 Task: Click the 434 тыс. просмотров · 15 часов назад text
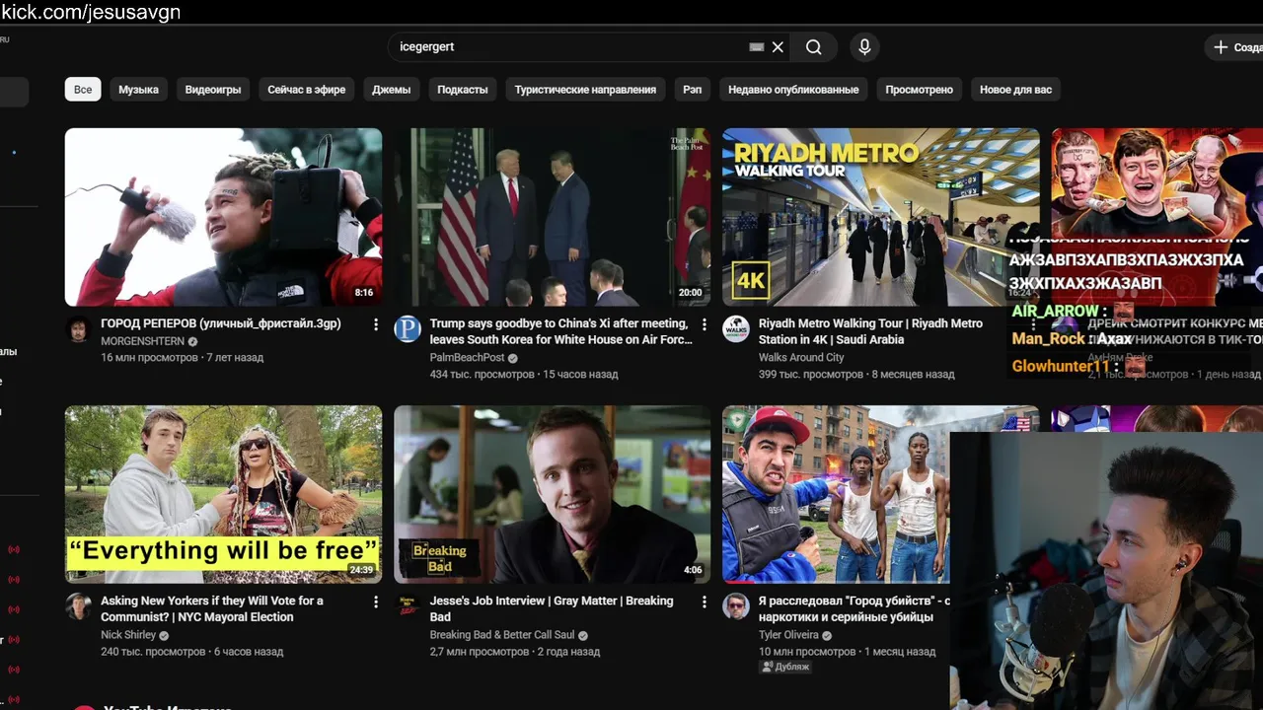523,374
